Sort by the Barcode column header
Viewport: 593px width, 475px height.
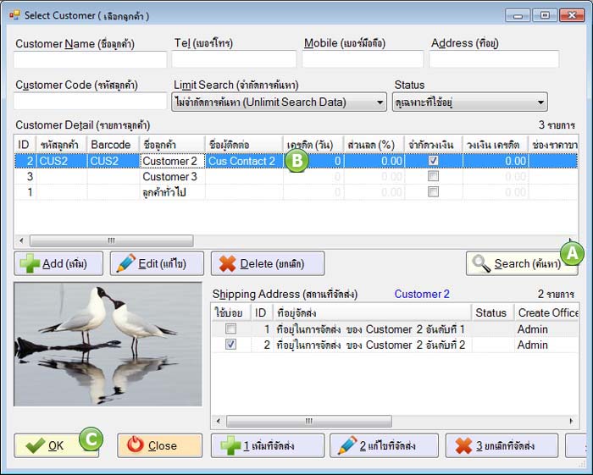(x=111, y=144)
